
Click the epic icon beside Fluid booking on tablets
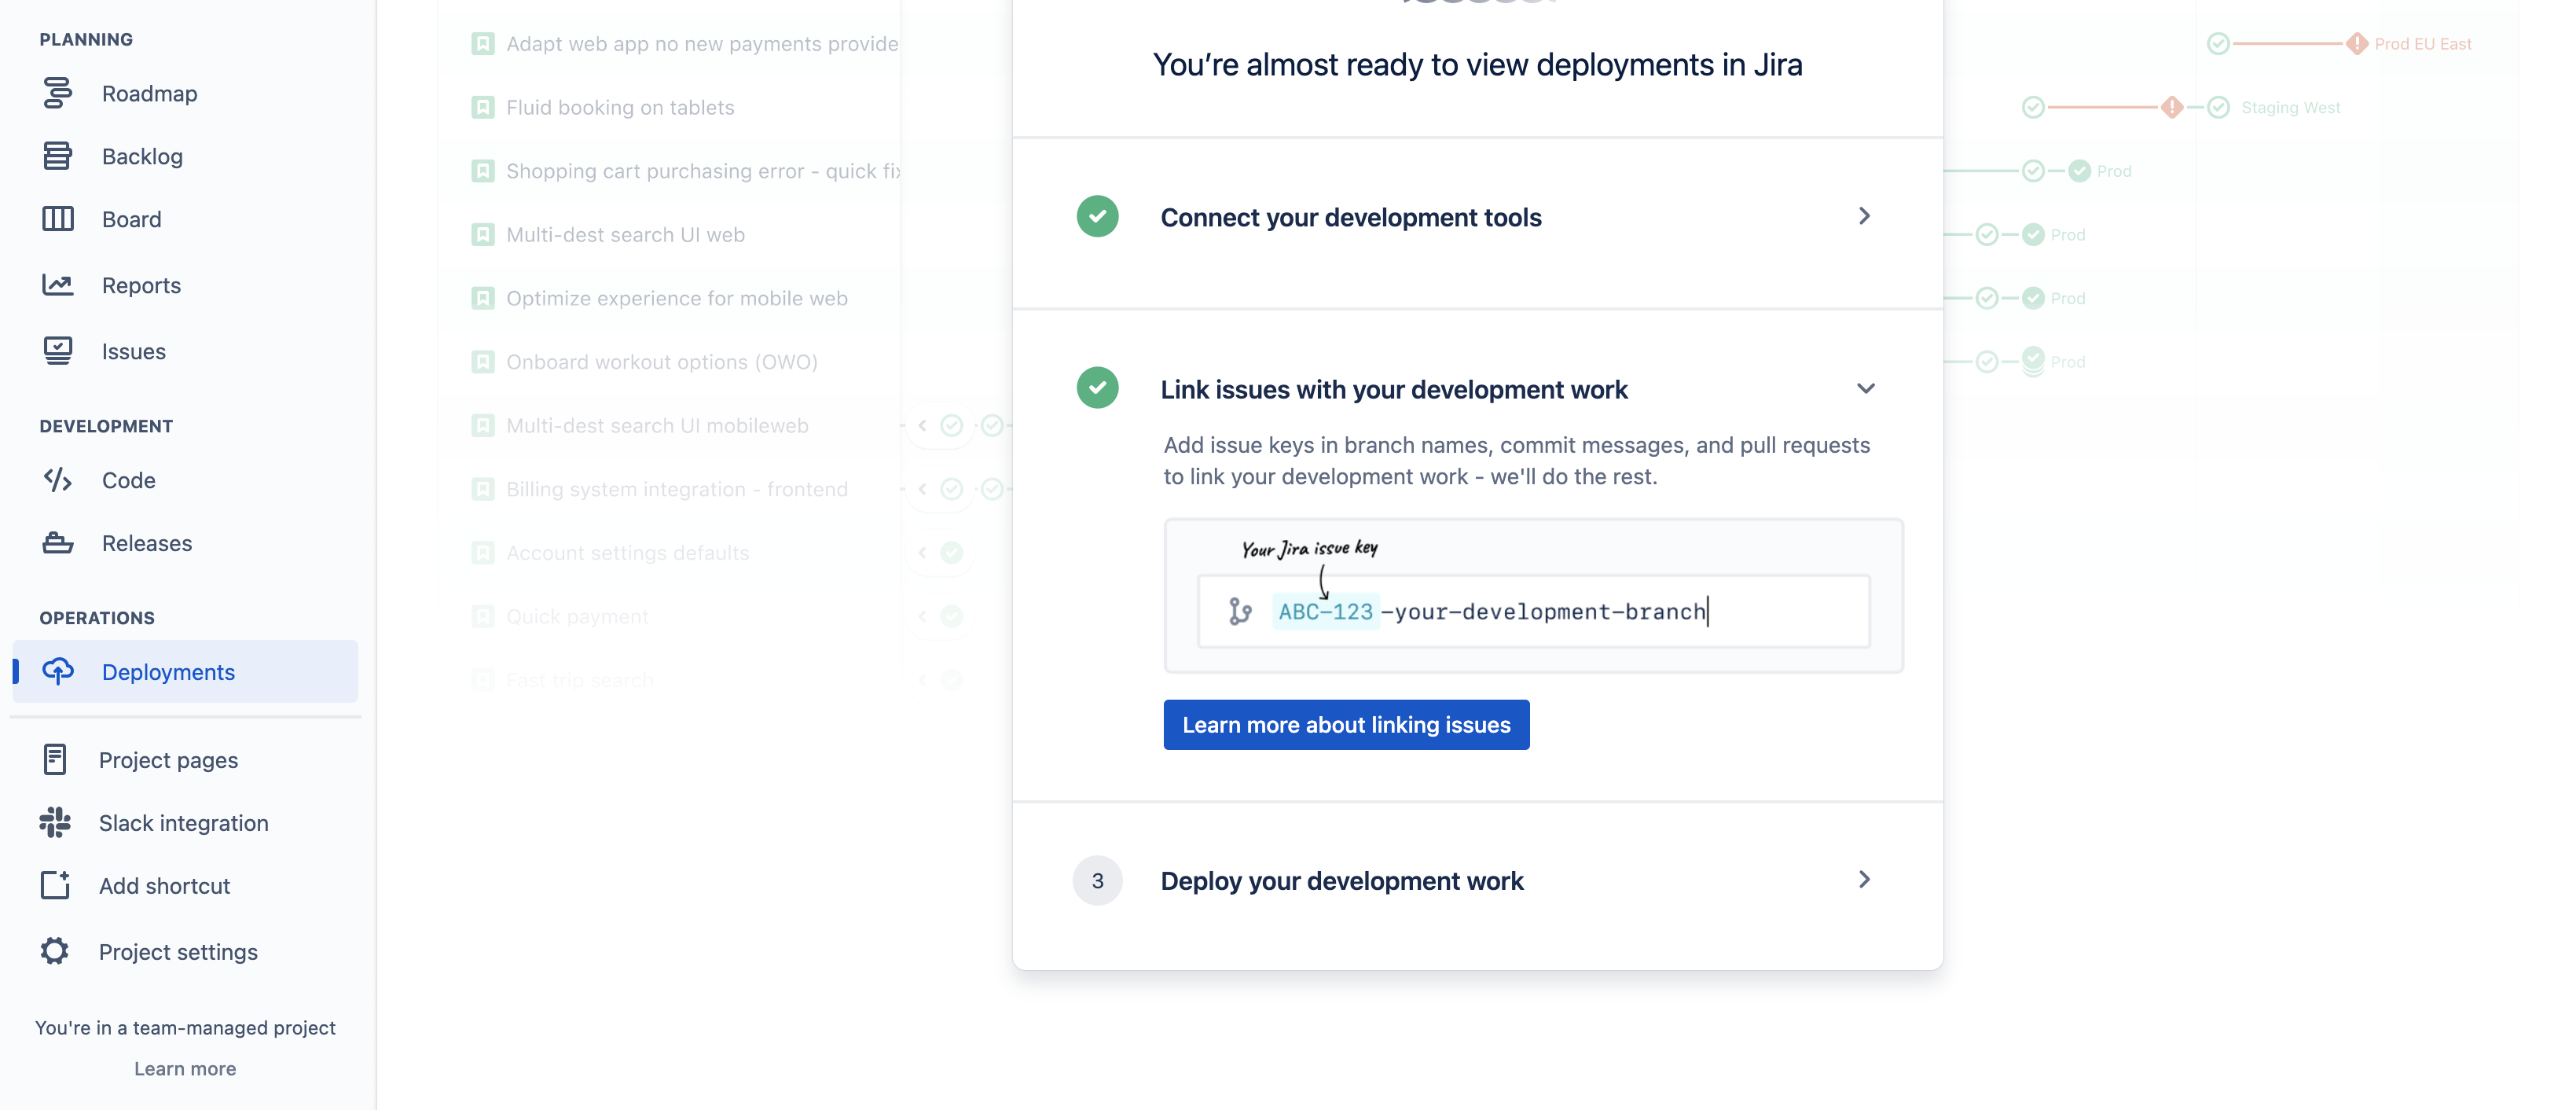483,107
